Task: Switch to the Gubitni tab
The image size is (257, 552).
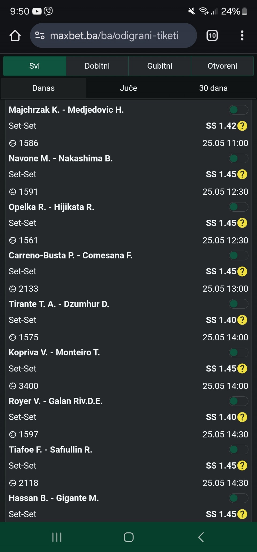Action: coord(160,66)
